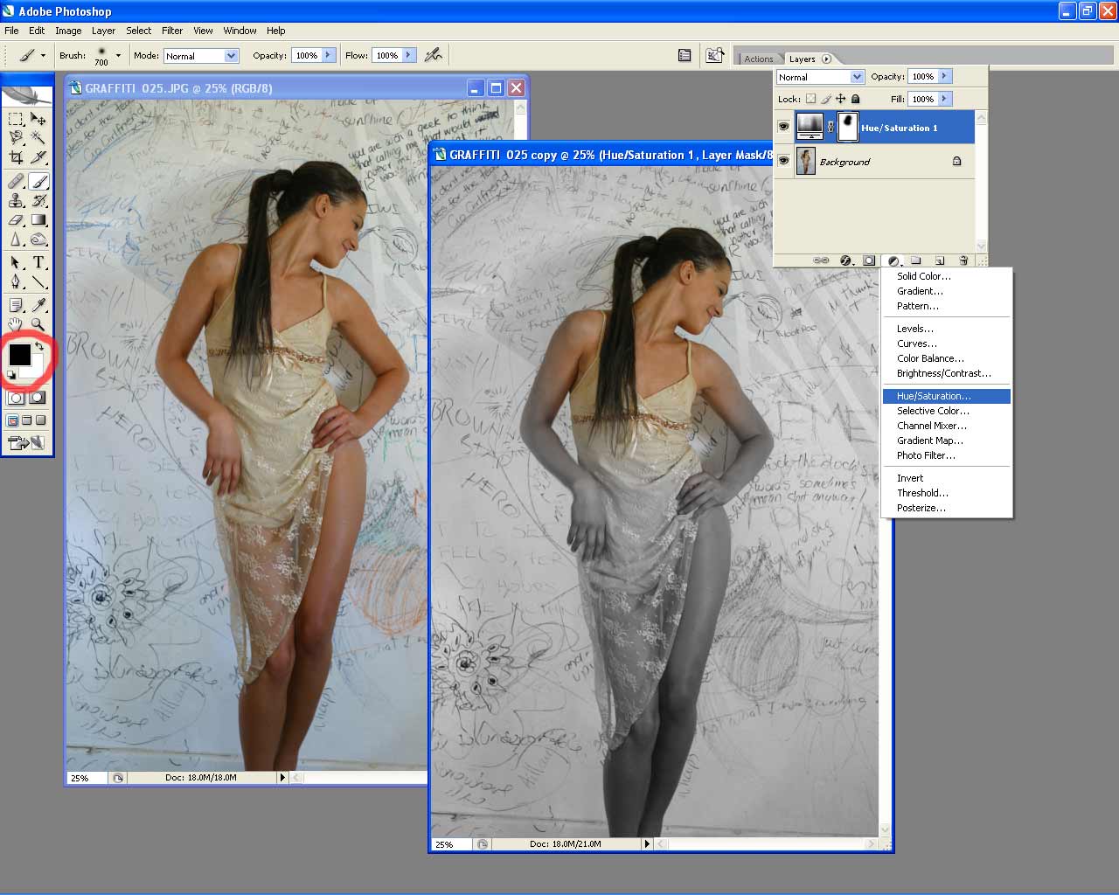Select the Rectangular Marquee tool
Viewport: 1119px width, 895px height.
coord(16,118)
